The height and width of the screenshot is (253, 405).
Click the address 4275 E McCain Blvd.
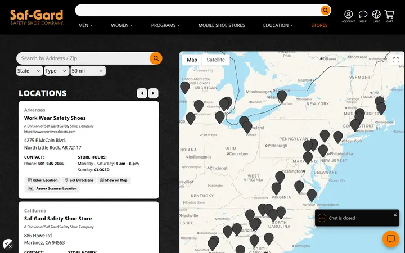click(x=45, y=141)
